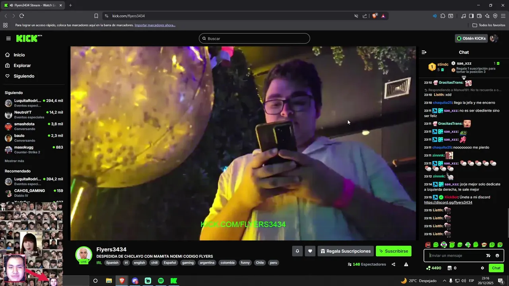Click the english tag
Screen dimensions: 509x286
(139, 263)
